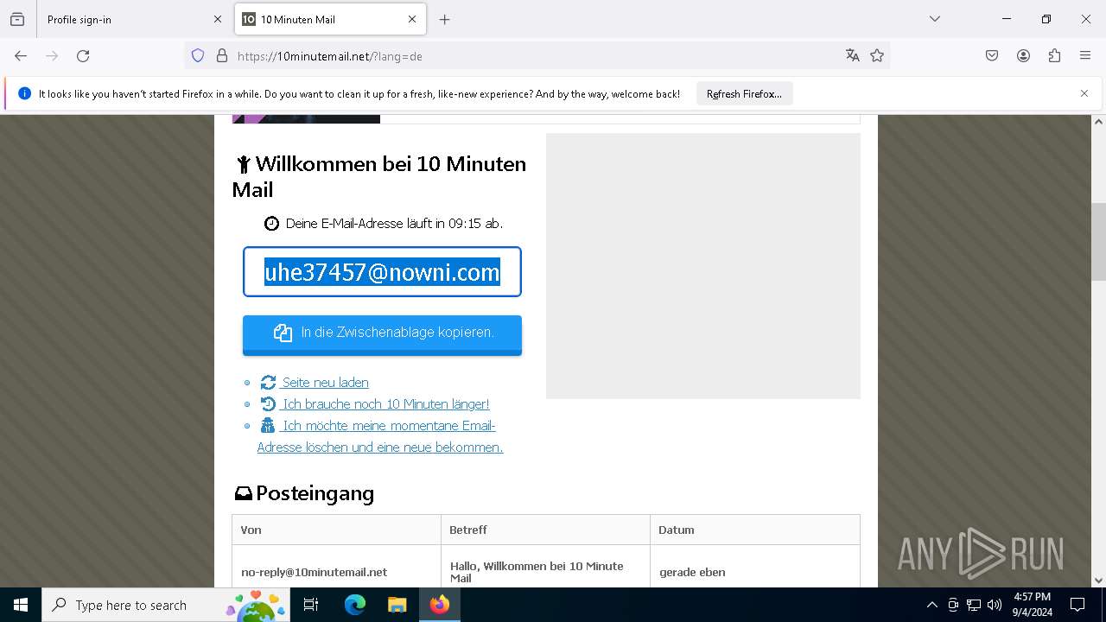The width and height of the screenshot is (1106, 622).
Task: Click the Von column header
Action: tap(336, 530)
